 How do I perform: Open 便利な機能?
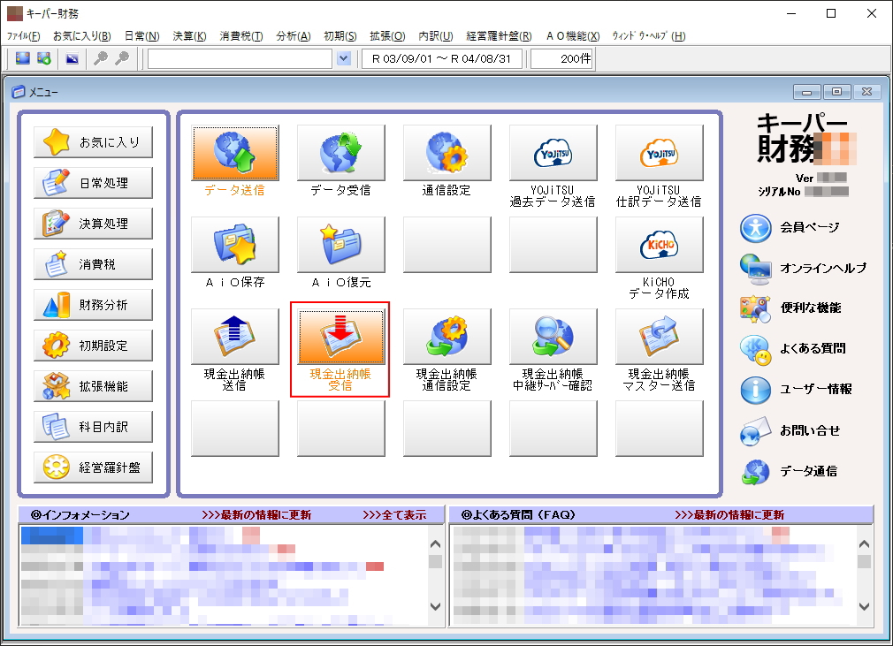click(x=790, y=308)
